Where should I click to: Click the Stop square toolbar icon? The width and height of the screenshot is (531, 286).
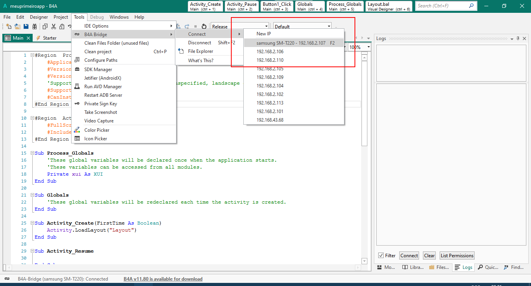(196, 26)
